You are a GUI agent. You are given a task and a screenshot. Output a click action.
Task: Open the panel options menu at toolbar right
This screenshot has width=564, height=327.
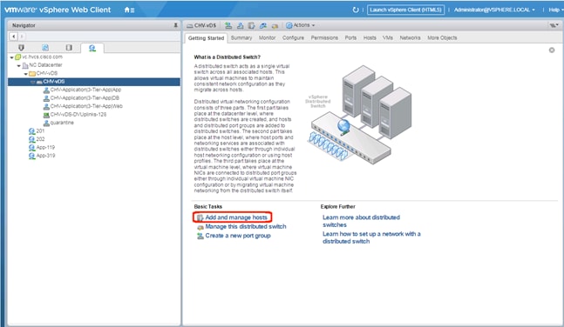(554, 25)
